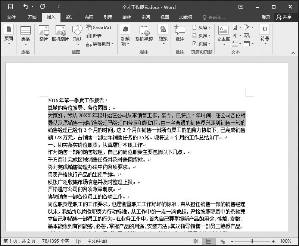Click the 共享 Share button

pyautogui.click(x=284, y=17)
